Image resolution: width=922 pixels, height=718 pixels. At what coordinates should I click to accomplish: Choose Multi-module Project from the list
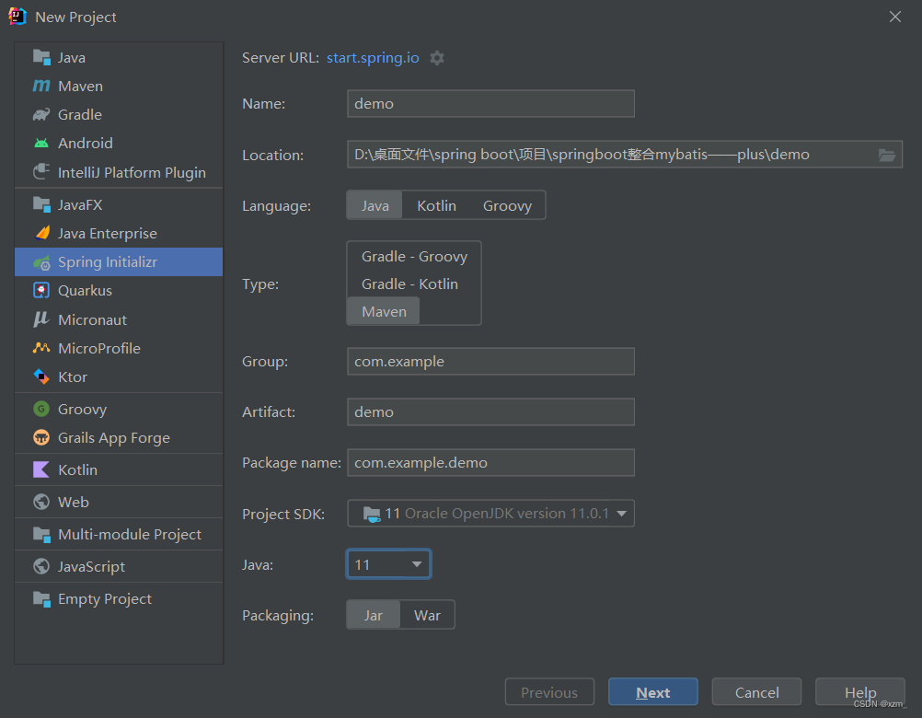click(129, 535)
